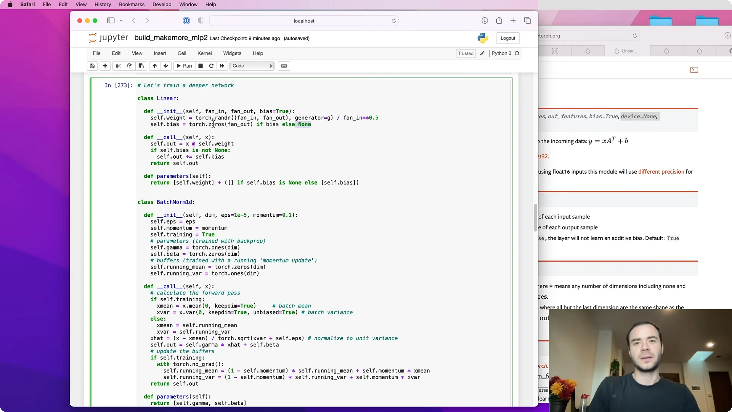The width and height of the screenshot is (732, 412).
Task: Click Safari share icon
Action: pos(499,20)
